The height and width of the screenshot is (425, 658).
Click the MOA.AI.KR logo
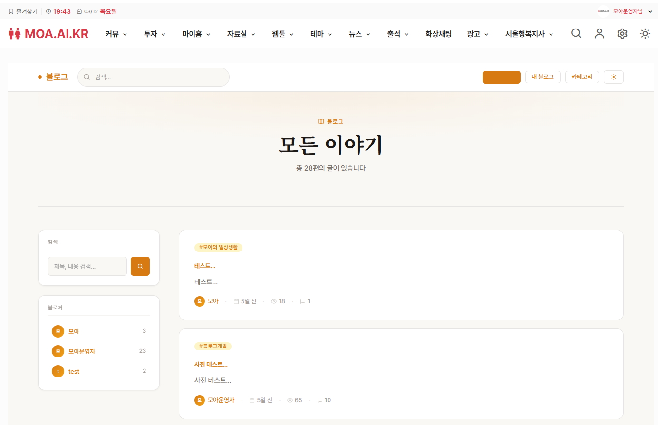(x=48, y=34)
